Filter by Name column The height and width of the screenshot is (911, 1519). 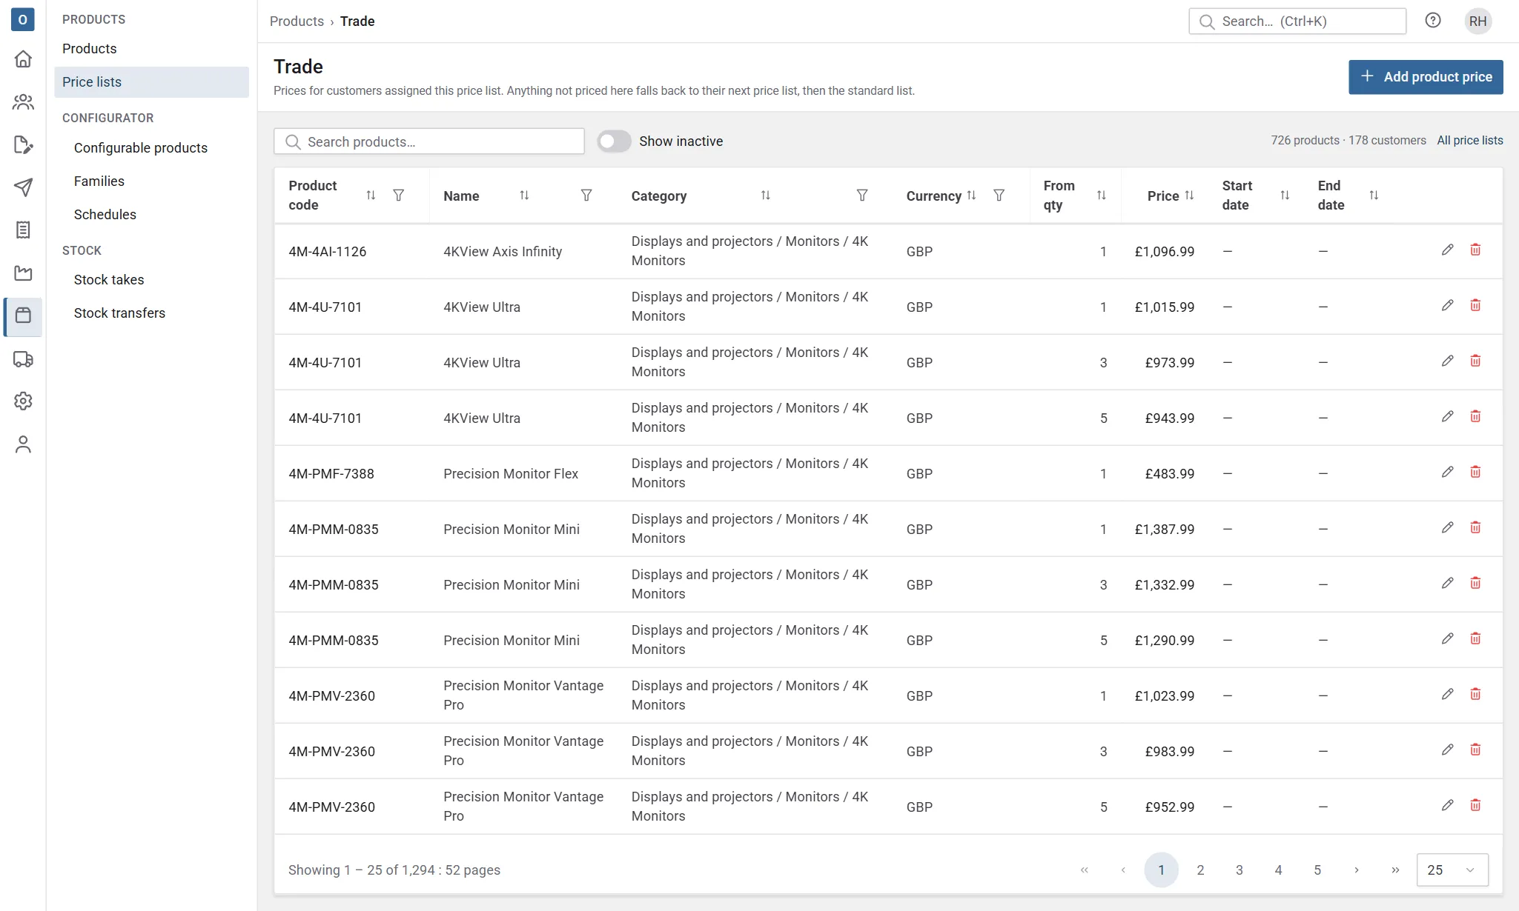tap(586, 196)
